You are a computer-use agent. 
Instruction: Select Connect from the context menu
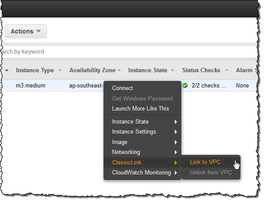pos(123,88)
